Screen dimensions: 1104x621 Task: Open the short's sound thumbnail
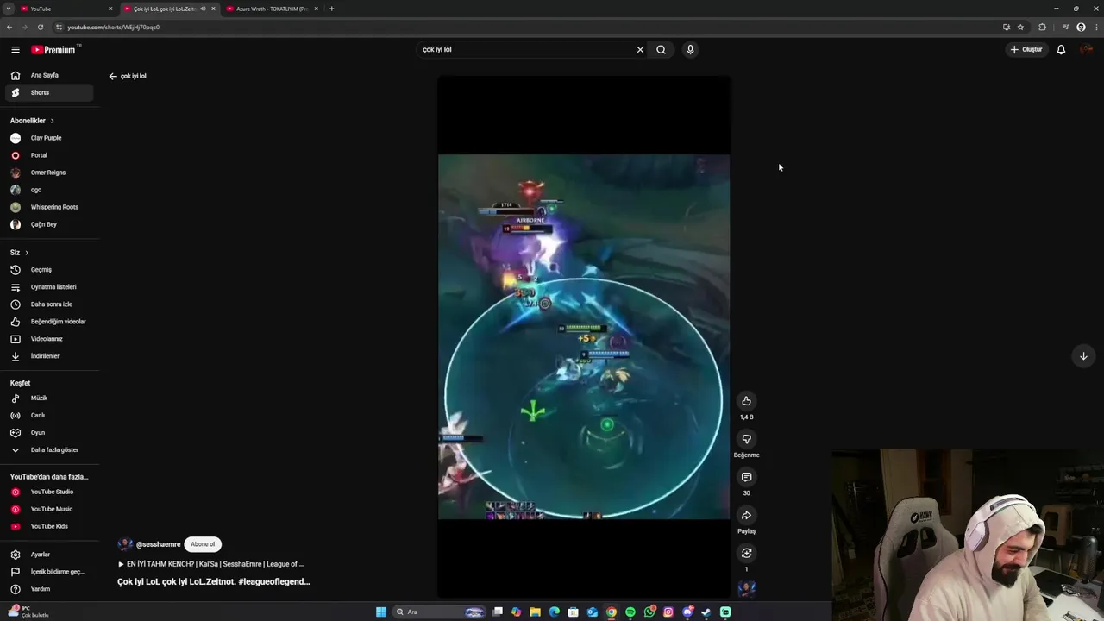[747, 589]
